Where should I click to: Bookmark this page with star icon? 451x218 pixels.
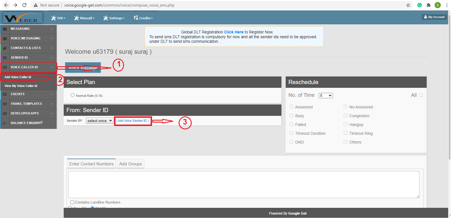click(408, 5)
